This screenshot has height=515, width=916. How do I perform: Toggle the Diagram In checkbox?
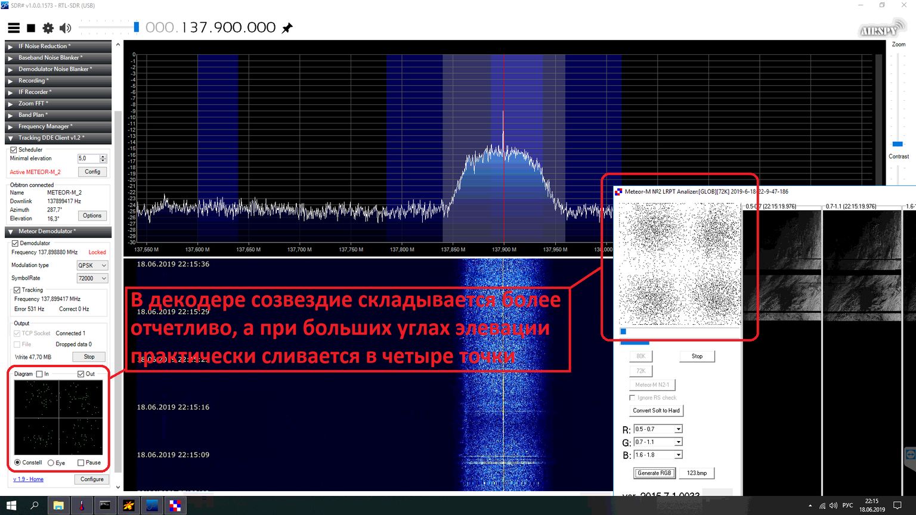[39, 374]
